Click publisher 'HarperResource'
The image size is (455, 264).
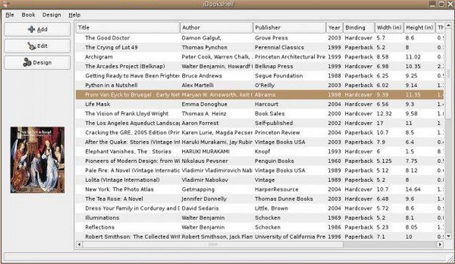[277, 189]
